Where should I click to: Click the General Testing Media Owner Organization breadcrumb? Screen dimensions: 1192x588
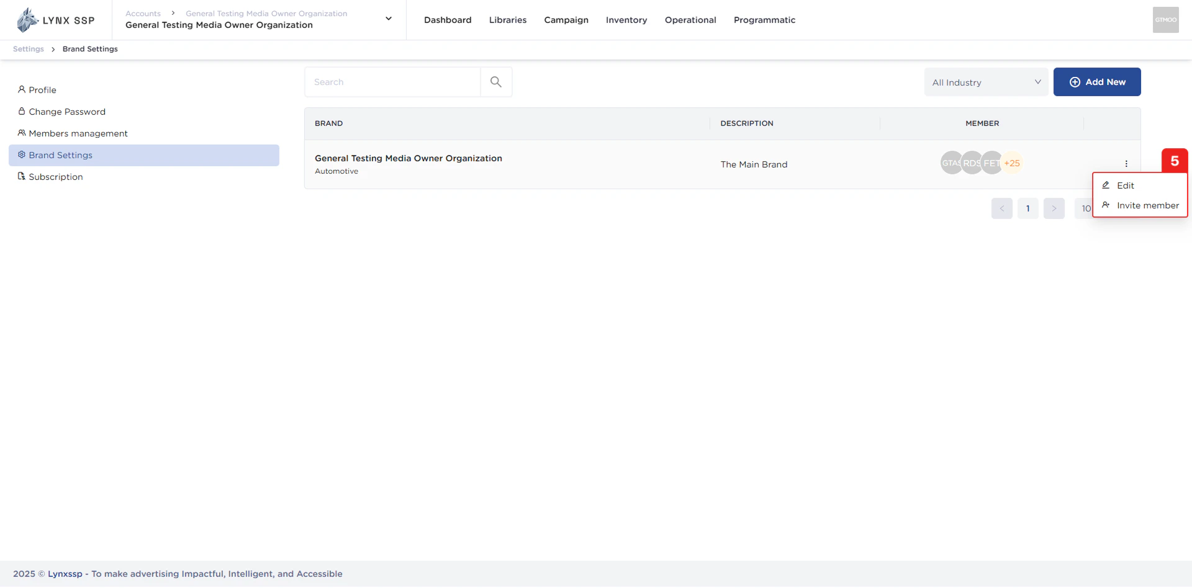coord(266,14)
